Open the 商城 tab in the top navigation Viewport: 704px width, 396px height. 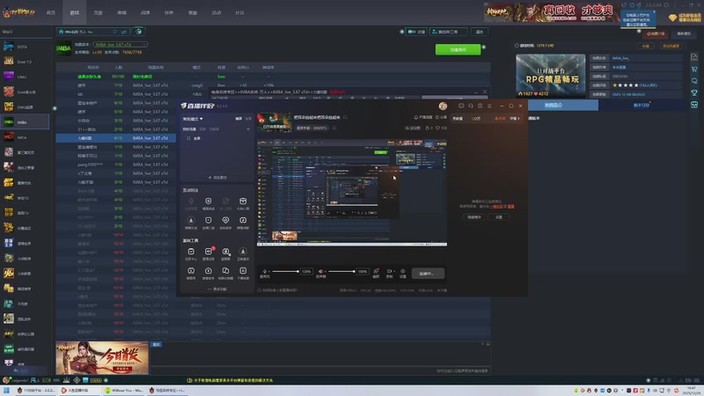(x=121, y=12)
